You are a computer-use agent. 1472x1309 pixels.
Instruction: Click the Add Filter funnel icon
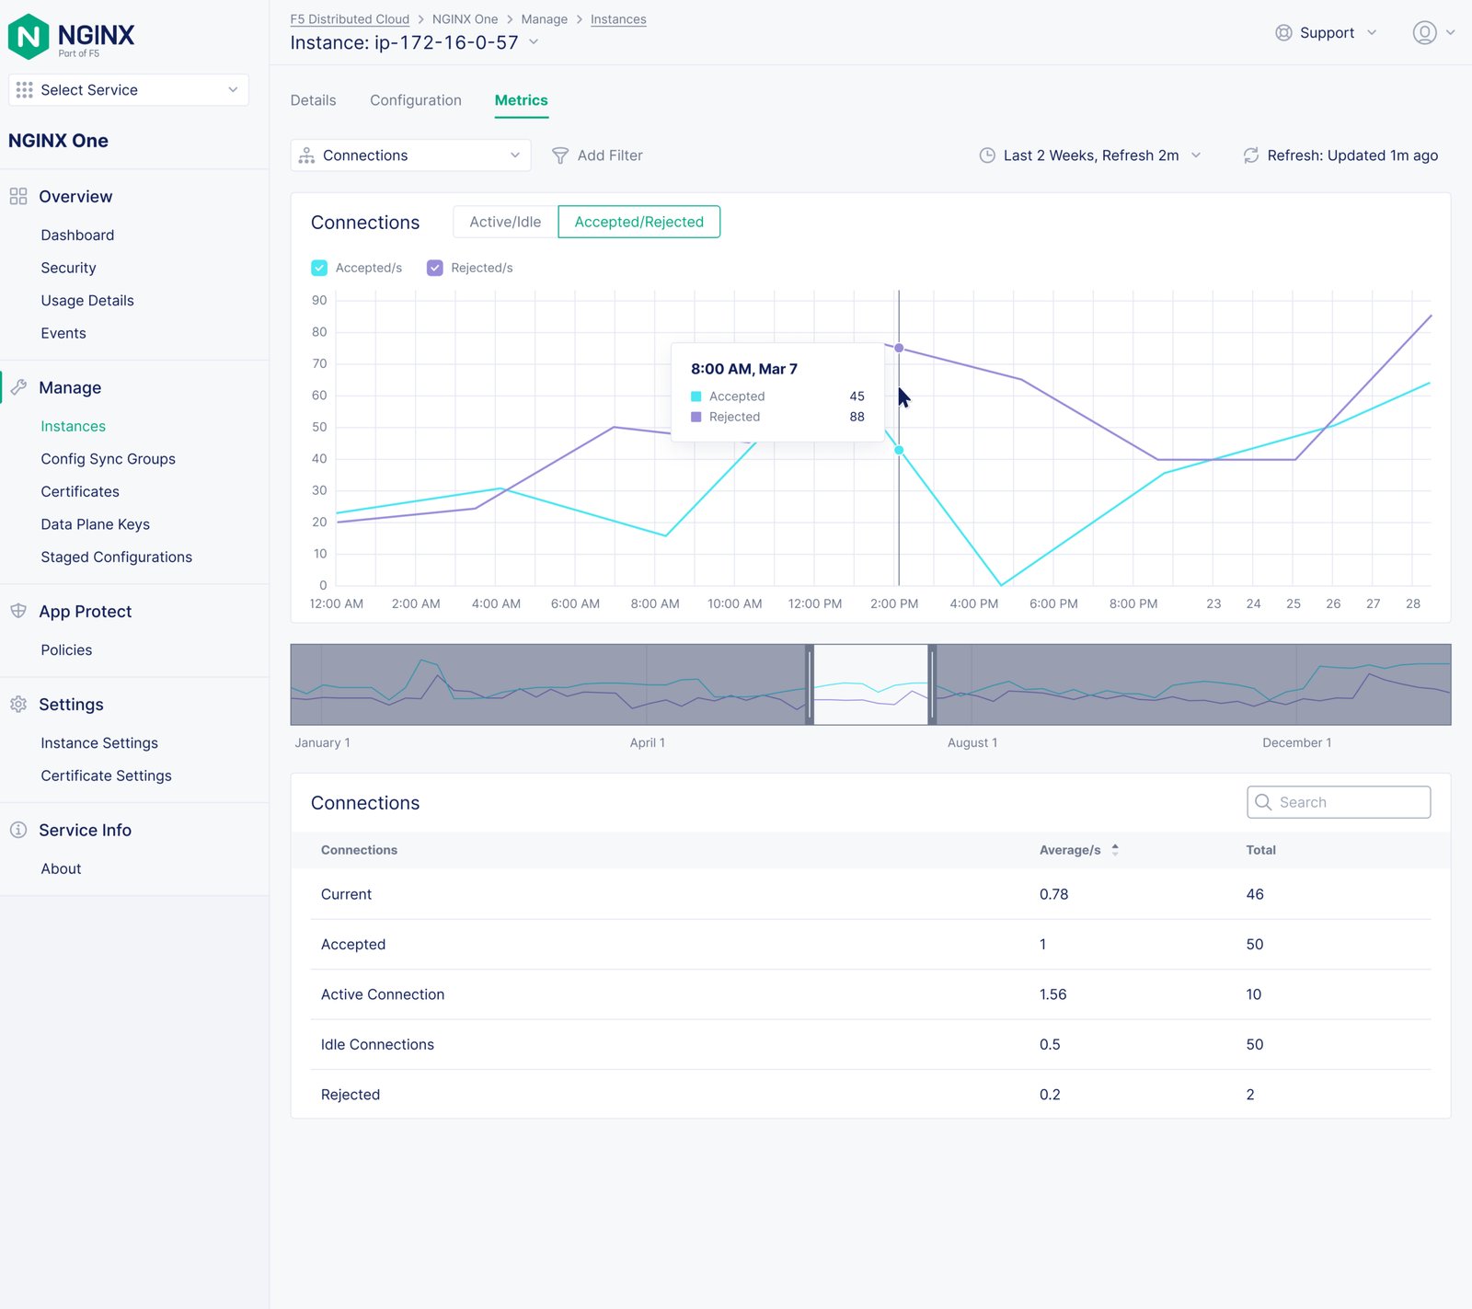pos(559,155)
